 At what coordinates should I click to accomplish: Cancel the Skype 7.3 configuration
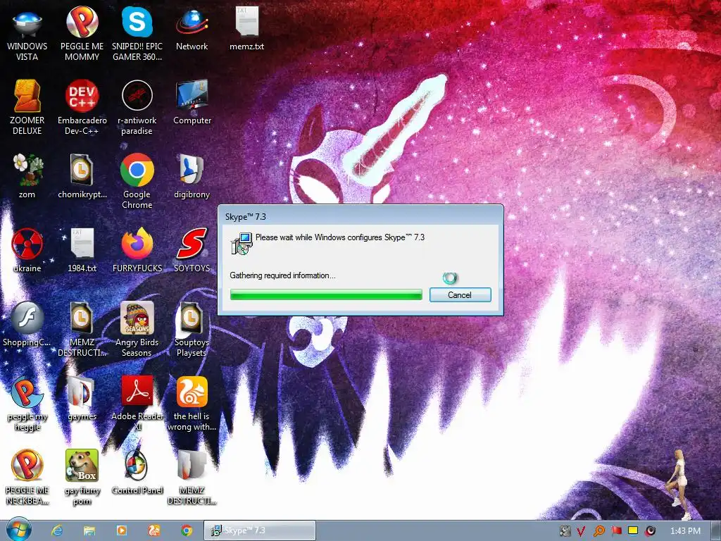pyautogui.click(x=460, y=295)
